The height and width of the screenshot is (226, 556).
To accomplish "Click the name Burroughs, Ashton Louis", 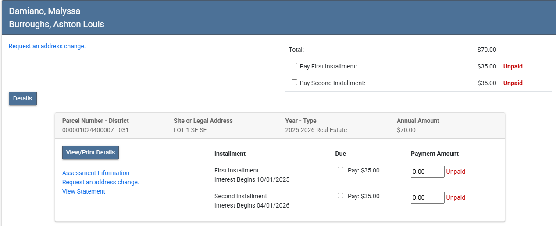I will point(57,24).
